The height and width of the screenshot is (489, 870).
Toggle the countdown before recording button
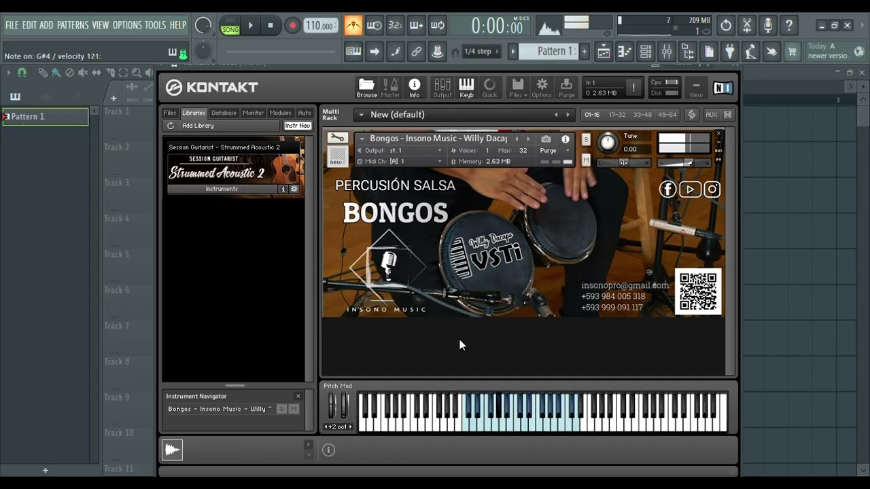tap(395, 26)
